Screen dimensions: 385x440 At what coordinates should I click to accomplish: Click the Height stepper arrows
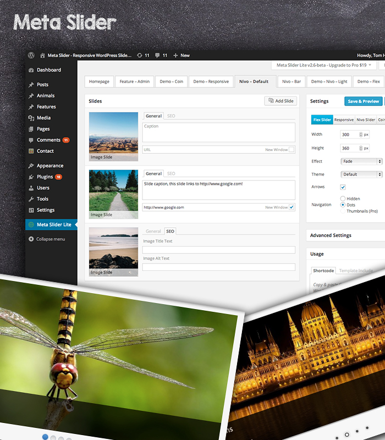pyautogui.click(x=361, y=148)
